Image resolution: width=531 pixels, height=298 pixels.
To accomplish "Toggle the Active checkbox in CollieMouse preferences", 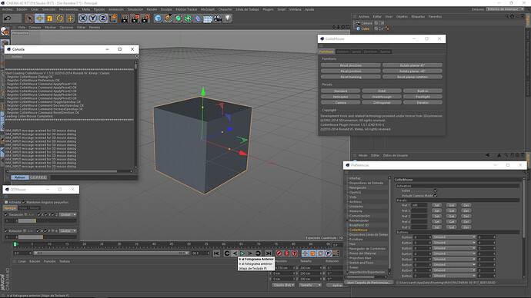I will point(436,190).
